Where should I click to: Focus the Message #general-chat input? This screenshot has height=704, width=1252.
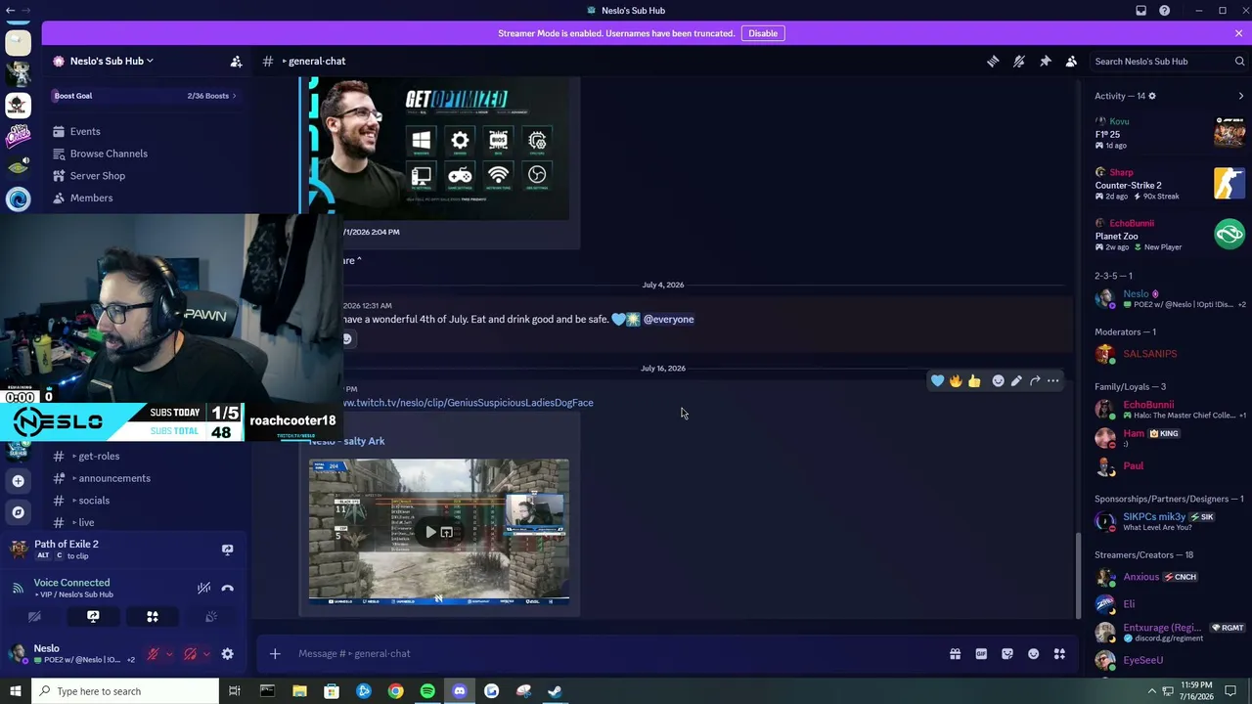[616, 654]
